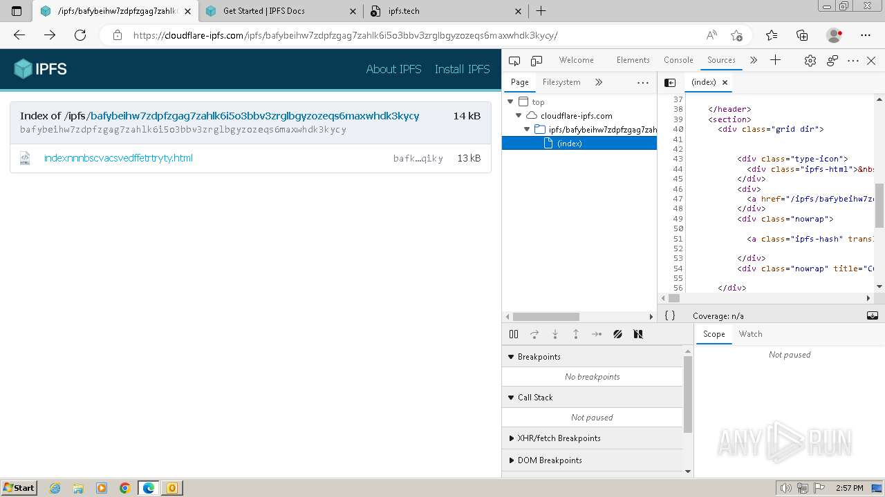Open DevTools Console tab

(x=678, y=60)
